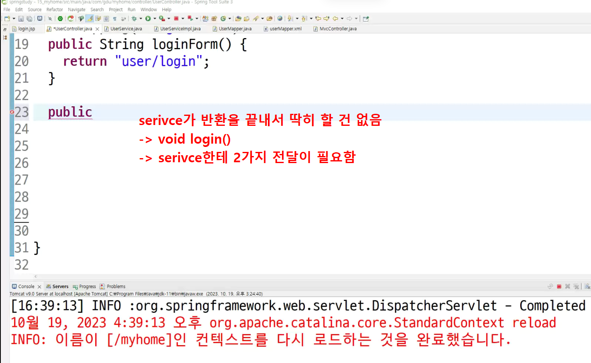591x363 pixels.
Task: Click loginForm() method name on line 19
Action: [191, 44]
